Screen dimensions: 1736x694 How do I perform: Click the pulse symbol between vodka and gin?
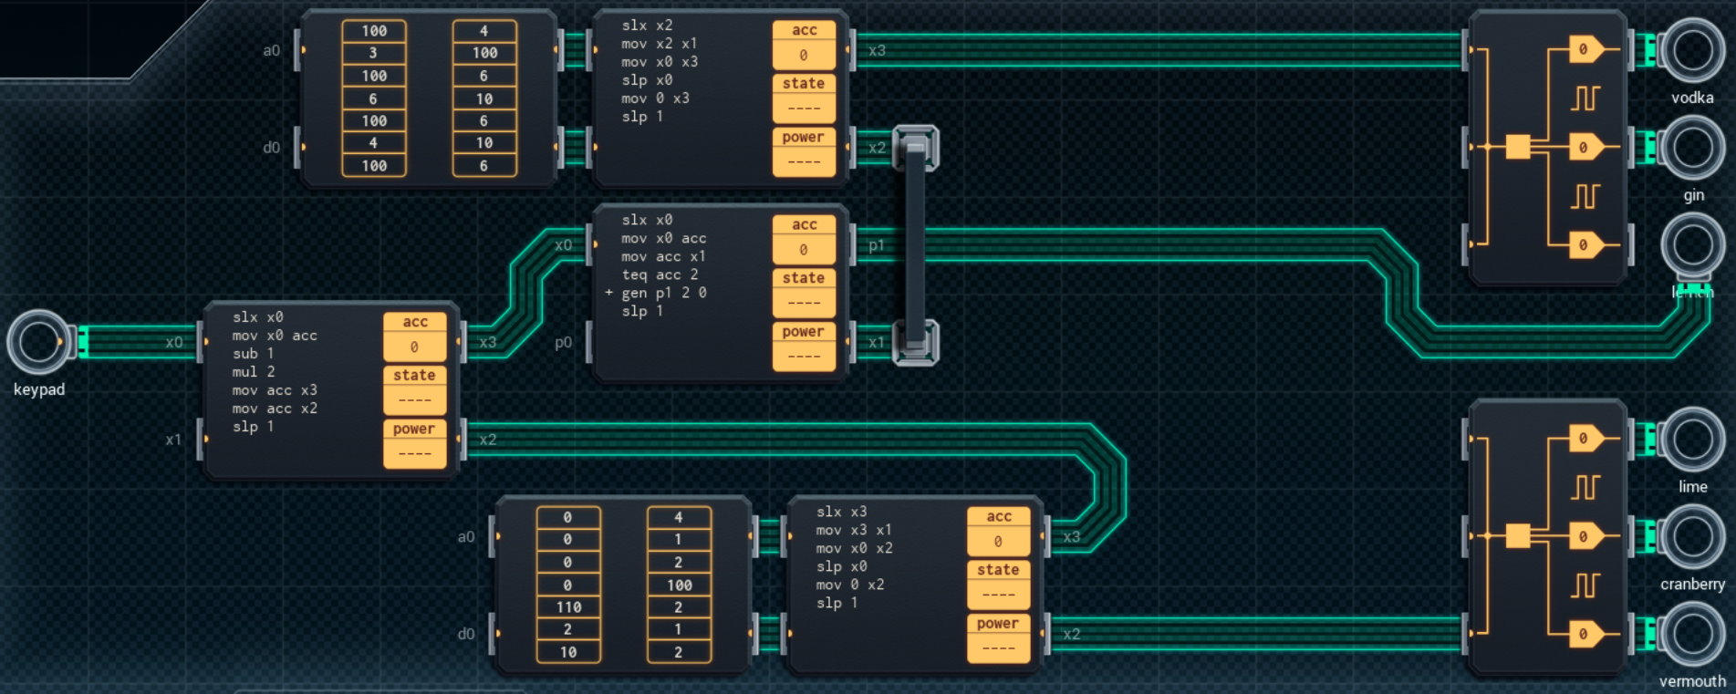pos(1585,98)
